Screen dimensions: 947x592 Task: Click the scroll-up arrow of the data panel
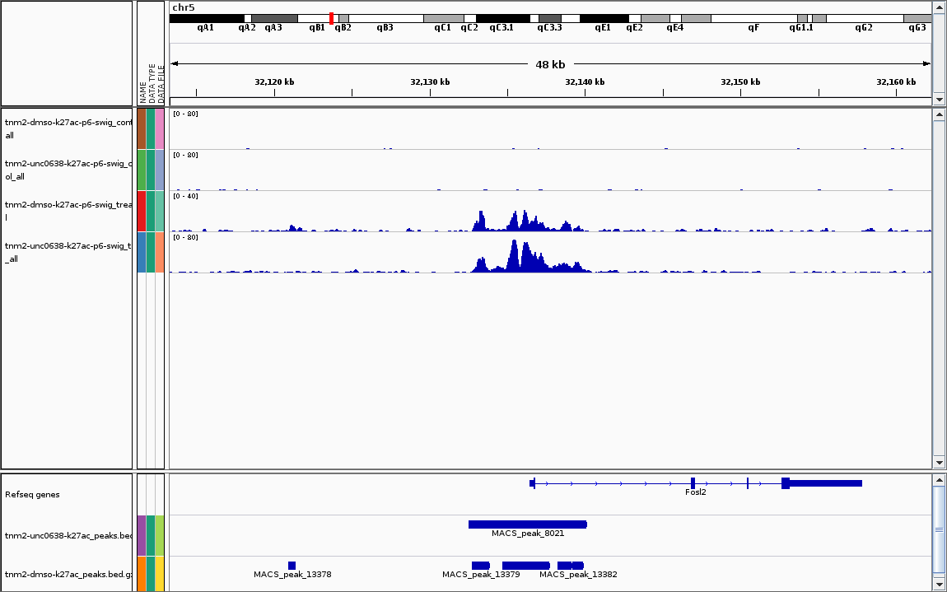tap(939, 115)
